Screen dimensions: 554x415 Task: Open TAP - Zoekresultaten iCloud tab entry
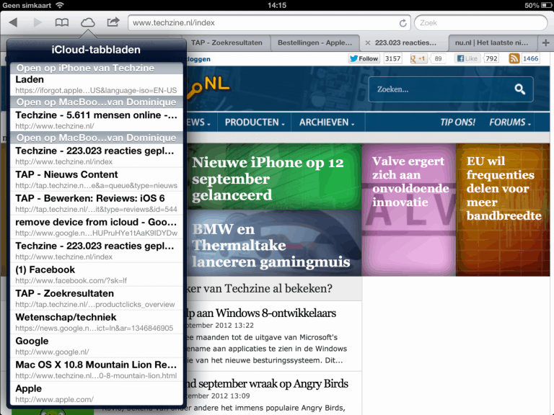97,298
